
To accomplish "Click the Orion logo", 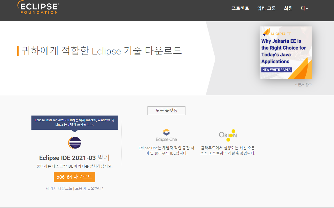I will (x=228, y=135).
